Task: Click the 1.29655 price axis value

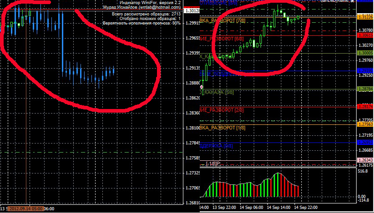Action: coord(193,38)
